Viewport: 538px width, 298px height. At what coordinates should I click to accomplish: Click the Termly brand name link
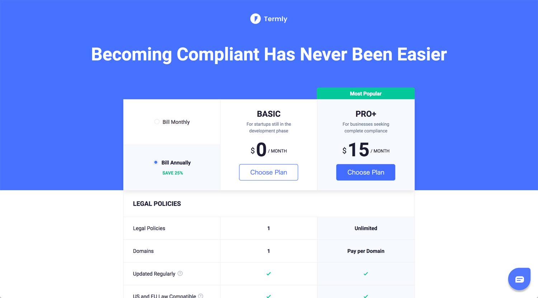tap(275, 19)
